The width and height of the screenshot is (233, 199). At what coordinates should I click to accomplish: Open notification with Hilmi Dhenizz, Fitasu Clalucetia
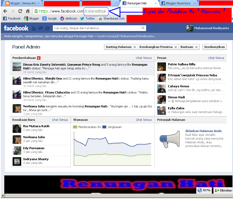pyautogui.click(x=82, y=96)
